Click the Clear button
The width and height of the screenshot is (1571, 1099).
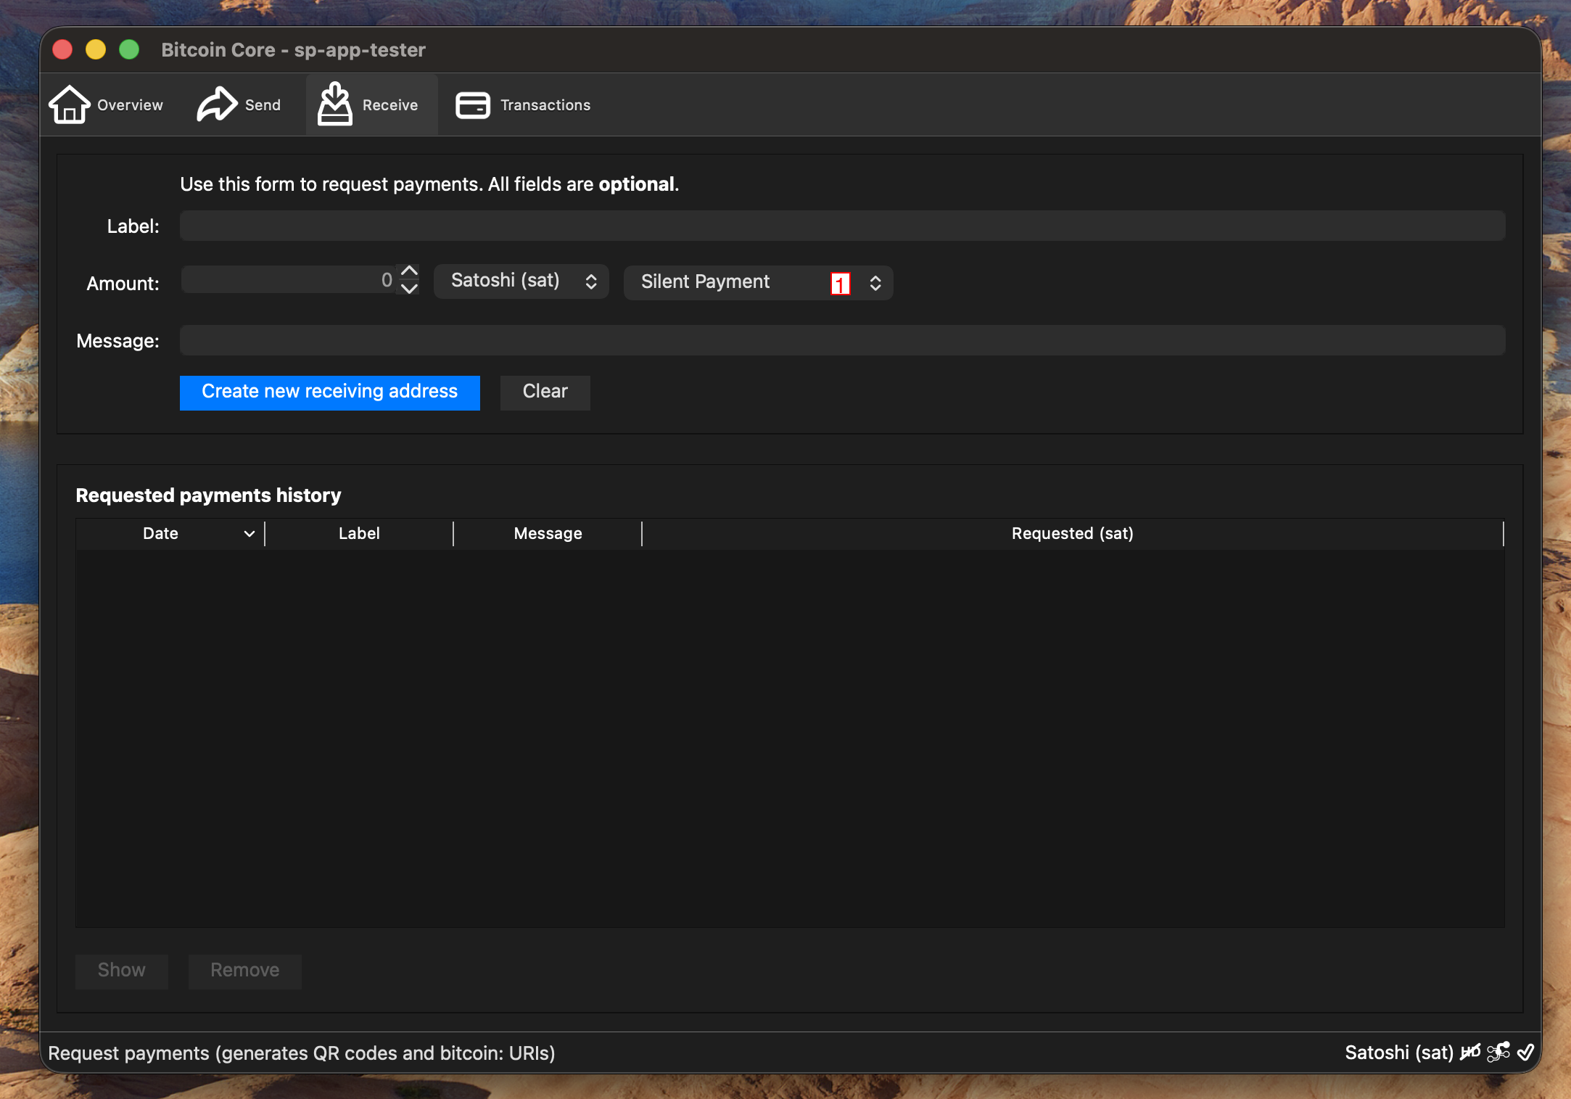pyautogui.click(x=545, y=392)
